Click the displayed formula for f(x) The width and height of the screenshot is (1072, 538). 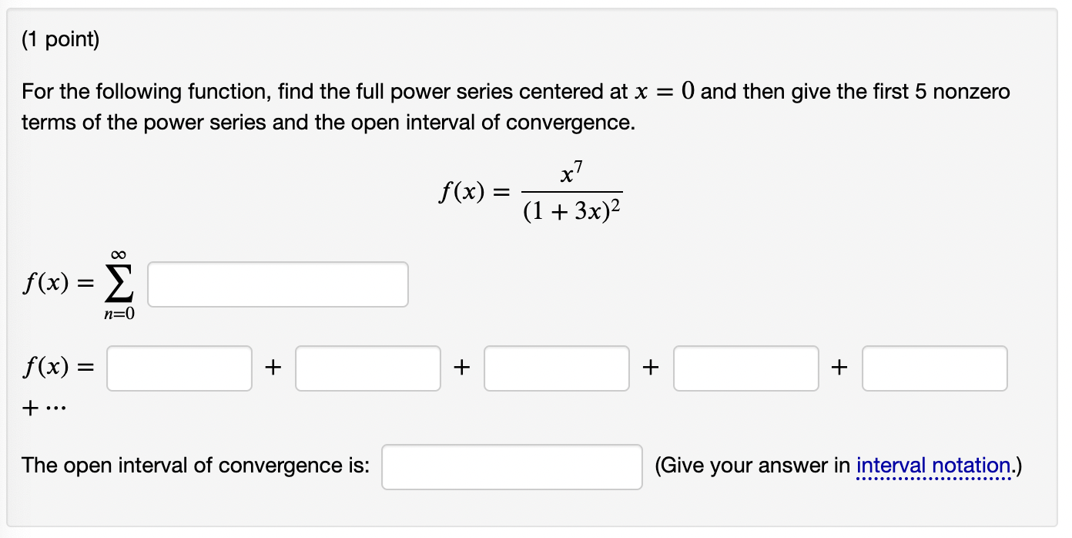click(x=531, y=189)
